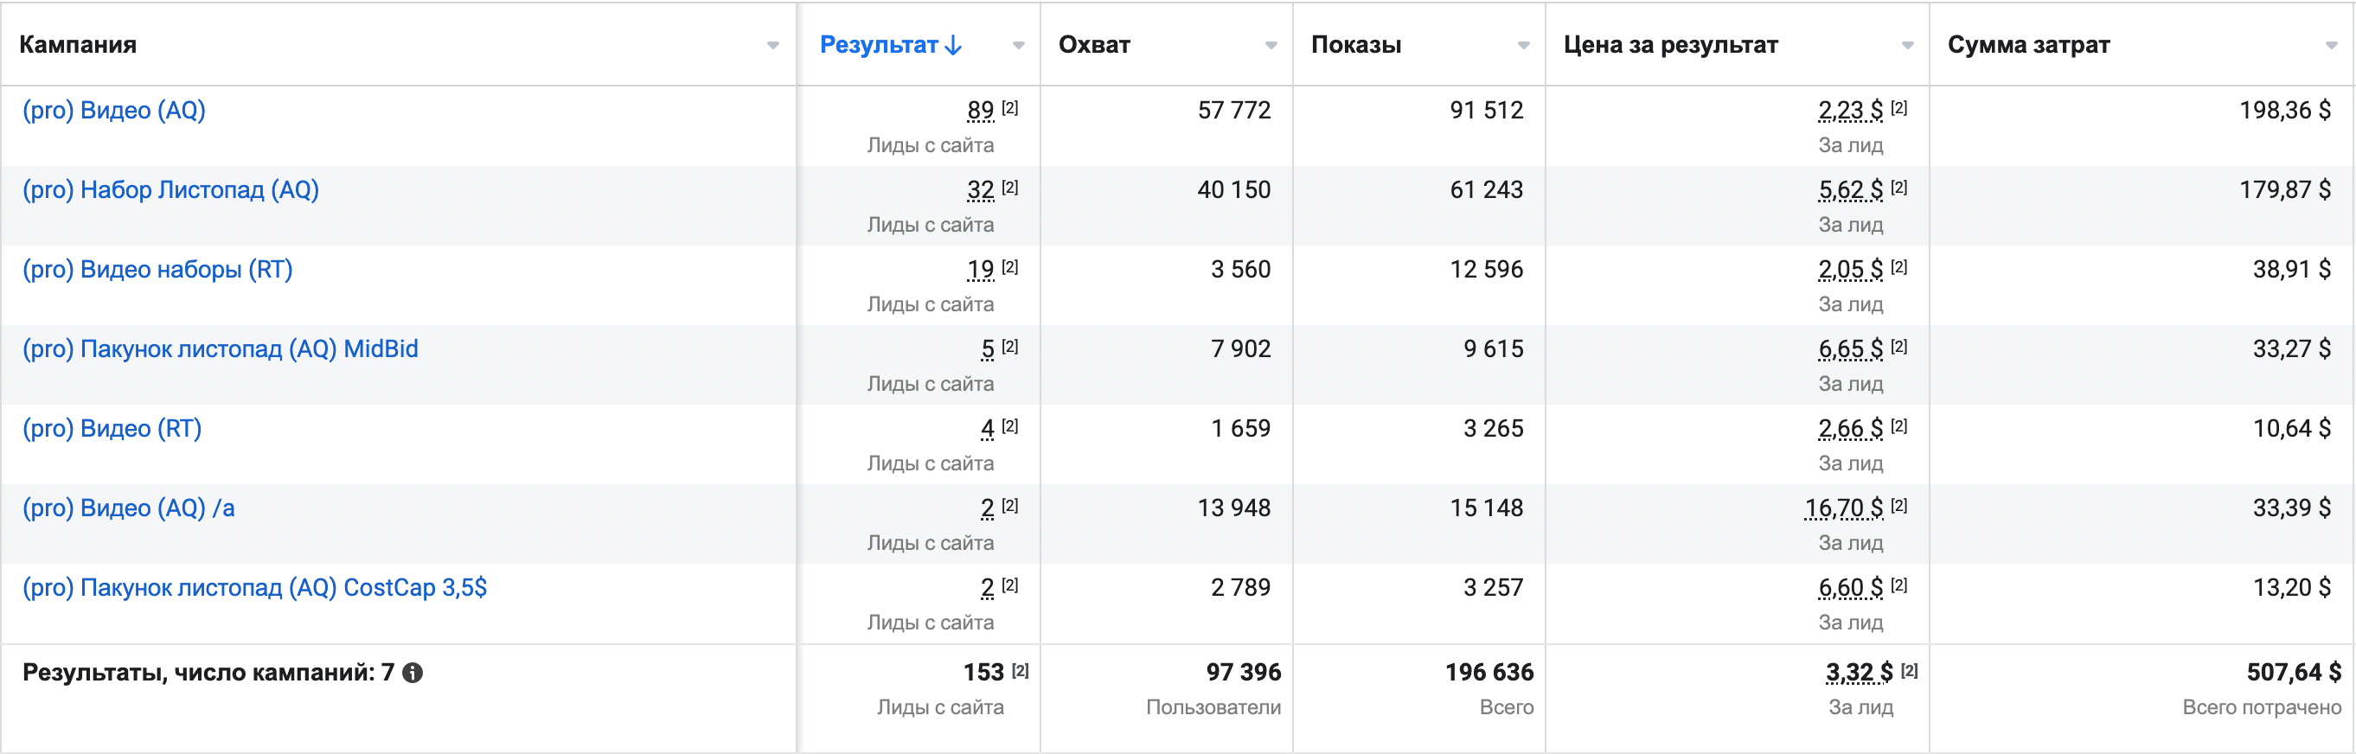Viewport: 2356px width, 754px height.
Task: Open campaign (pro) Видео (AQ)
Action: (114, 111)
